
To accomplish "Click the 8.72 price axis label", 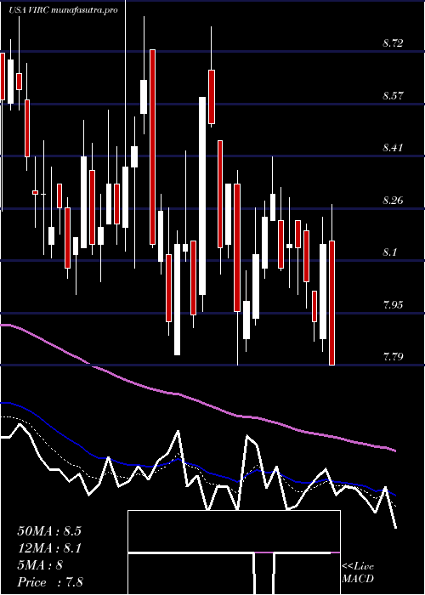I will (x=393, y=43).
